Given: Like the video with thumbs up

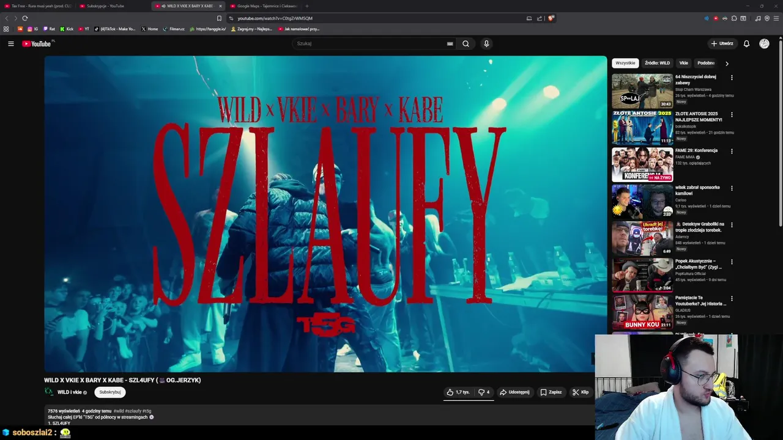Looking at the screenshot, I should coord(458,392).
